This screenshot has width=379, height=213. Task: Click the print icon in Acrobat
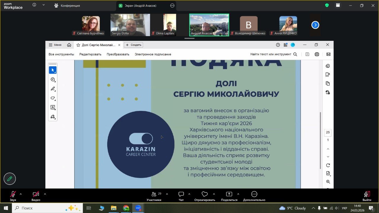[317, 54]
